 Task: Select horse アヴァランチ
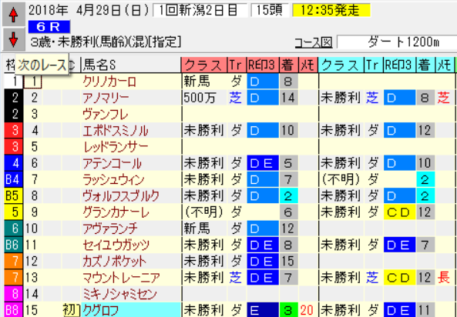tap(110, 229)
